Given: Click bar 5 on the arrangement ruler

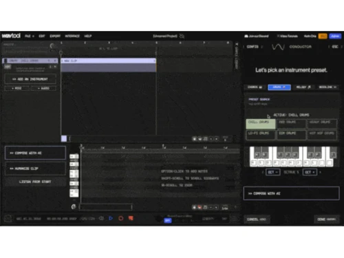Looking at the screenshot, I should click(x=156, y=43).
